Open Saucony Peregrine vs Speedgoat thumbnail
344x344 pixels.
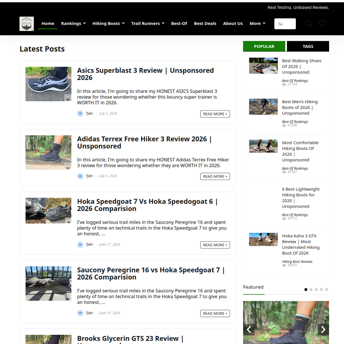coord(48,284)
